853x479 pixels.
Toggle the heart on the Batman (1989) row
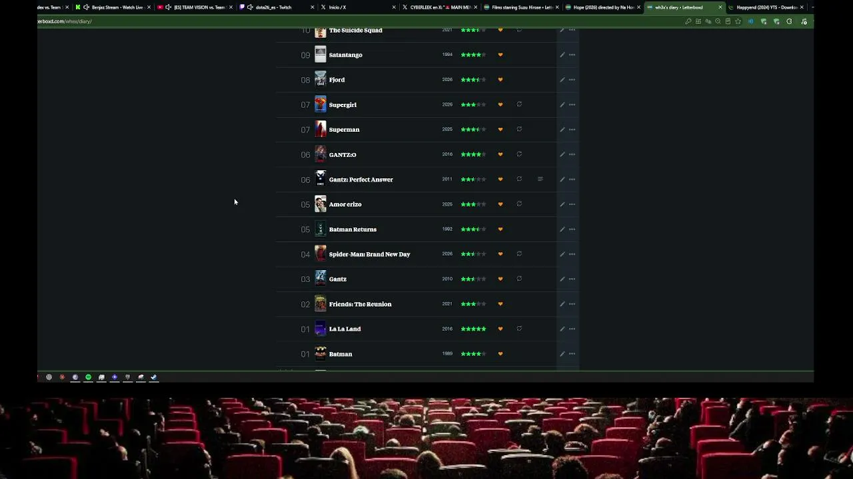[x=500, y=354]
